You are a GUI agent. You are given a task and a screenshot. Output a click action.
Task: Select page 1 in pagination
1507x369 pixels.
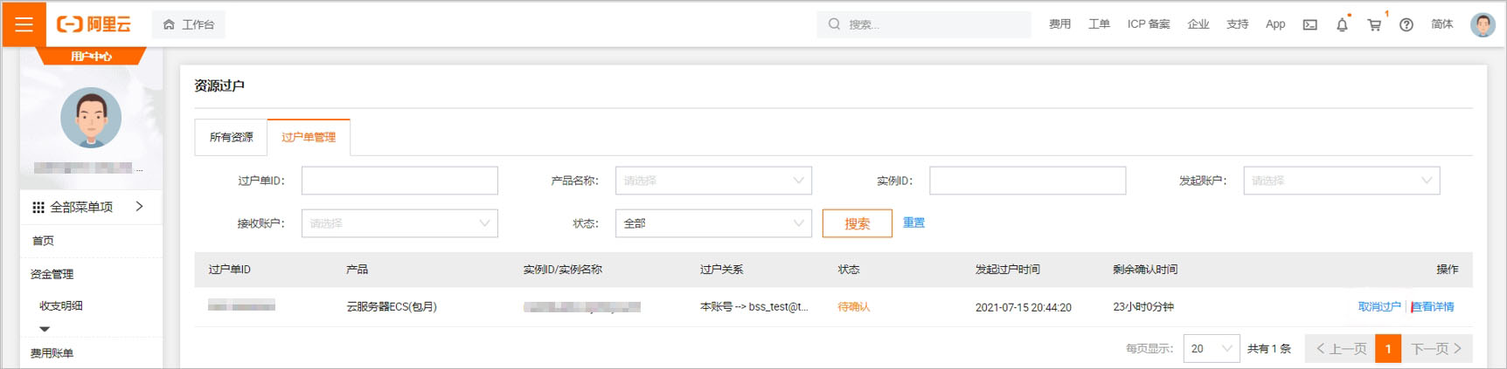point(1388,348)
